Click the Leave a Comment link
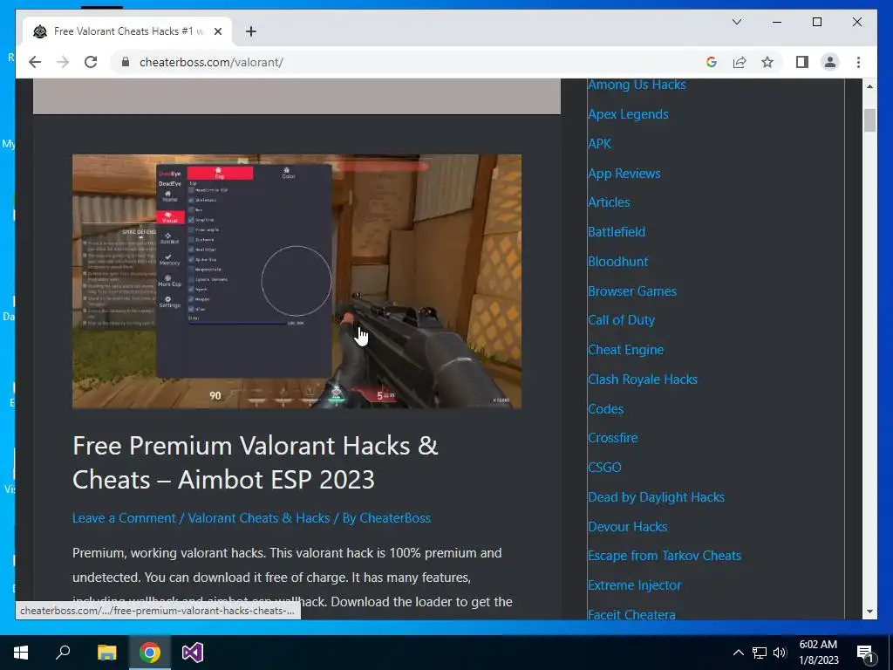This screenshot has height=670, width=893. click(124, 518)
